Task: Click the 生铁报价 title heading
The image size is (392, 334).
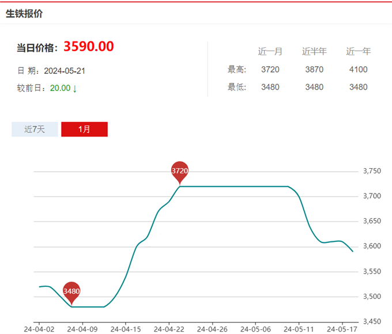Action: pyautogui.click(x=24, y=13)
